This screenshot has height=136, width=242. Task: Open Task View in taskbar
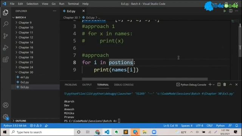(x=88, y=132)
